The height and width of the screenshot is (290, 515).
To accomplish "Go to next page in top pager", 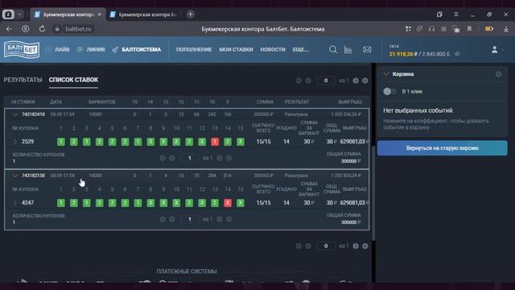I will [356, 81].
